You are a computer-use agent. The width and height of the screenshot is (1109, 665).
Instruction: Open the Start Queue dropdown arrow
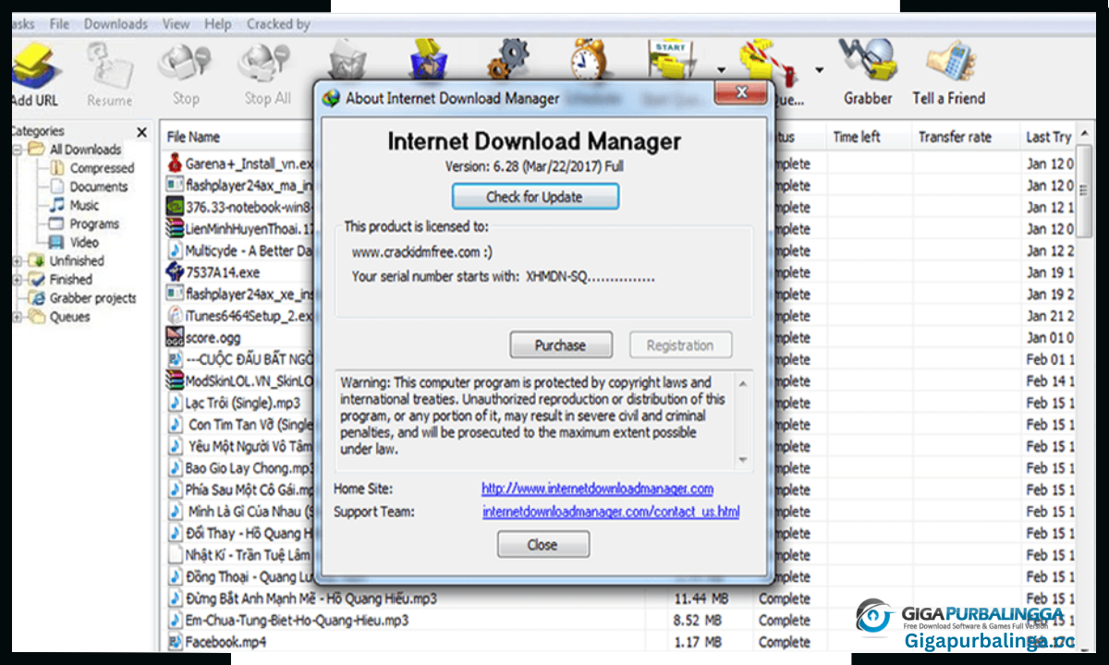coord(720,69)
